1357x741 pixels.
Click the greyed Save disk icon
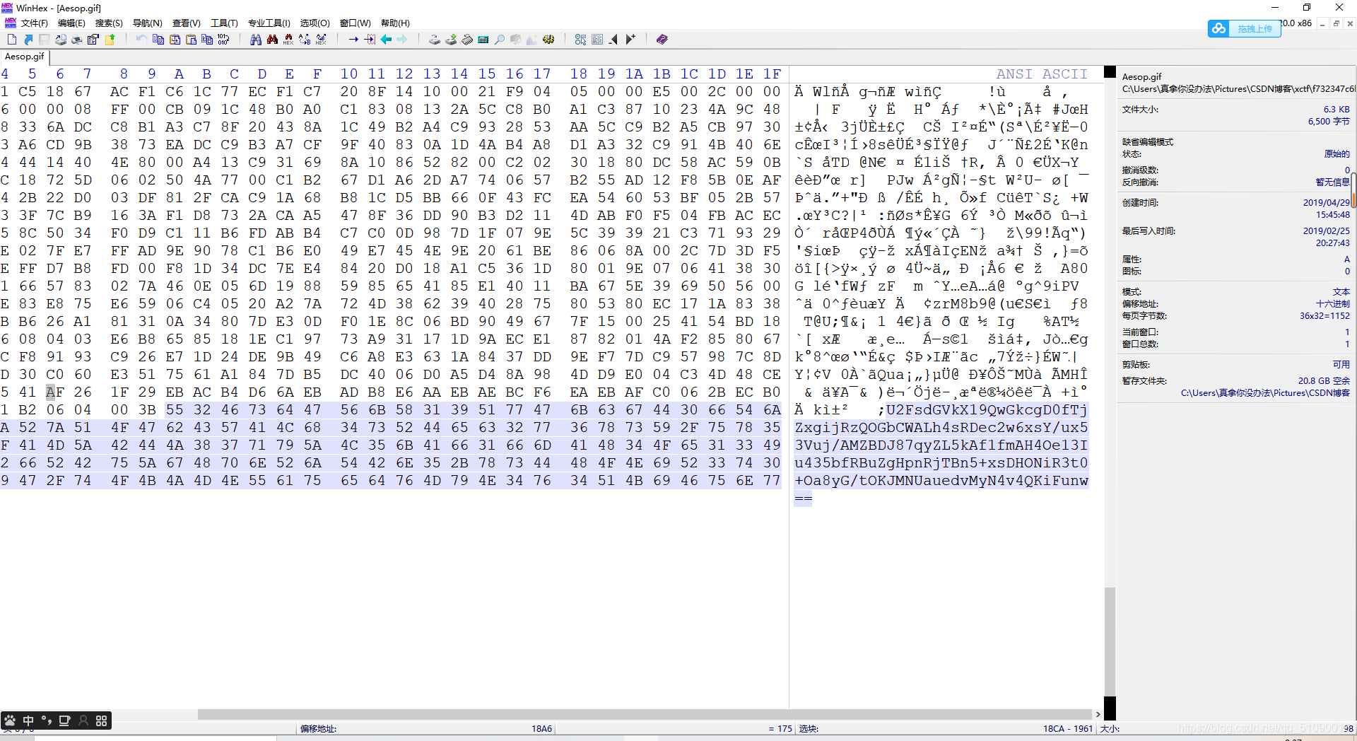pyautogui.click(x=44, y=40)
